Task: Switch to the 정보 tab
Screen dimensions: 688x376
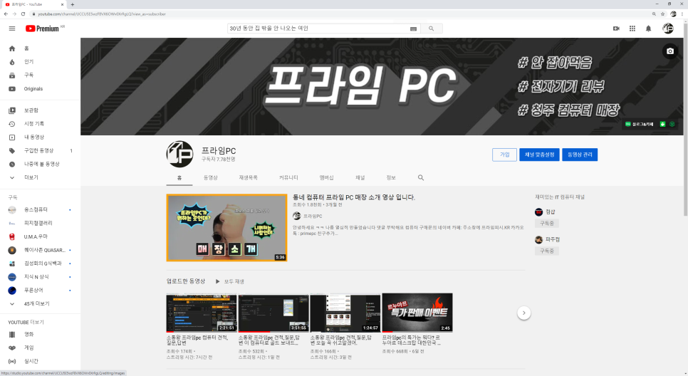Action: [x=391, y=178]
